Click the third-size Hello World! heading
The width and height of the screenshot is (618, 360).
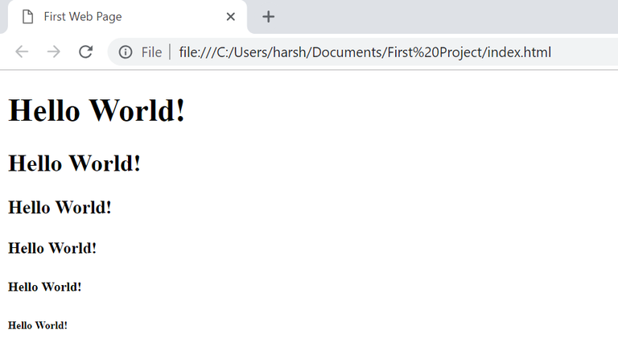[x=60, y=208]
